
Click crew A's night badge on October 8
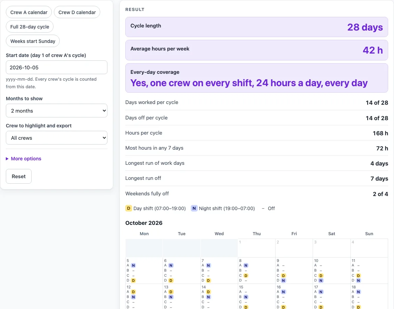coord(246,265)
